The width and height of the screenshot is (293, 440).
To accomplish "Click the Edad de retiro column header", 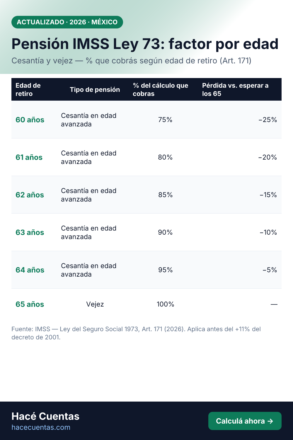I will pyautogui.click(x=28, y=89).
